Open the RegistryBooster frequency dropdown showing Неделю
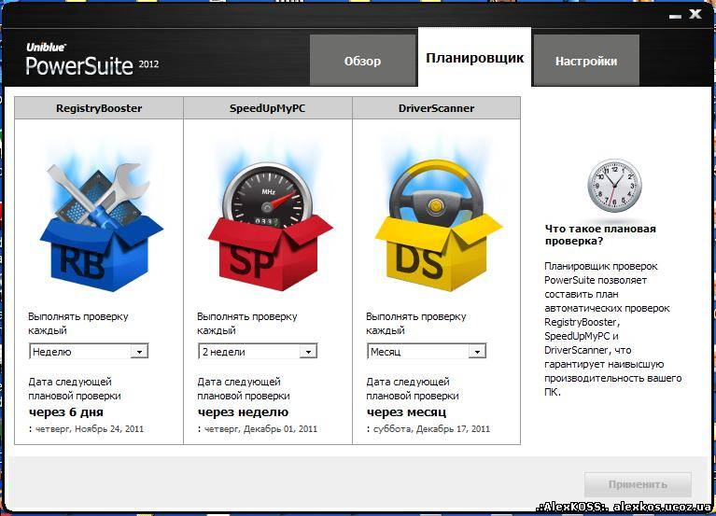 click(89, 351)
